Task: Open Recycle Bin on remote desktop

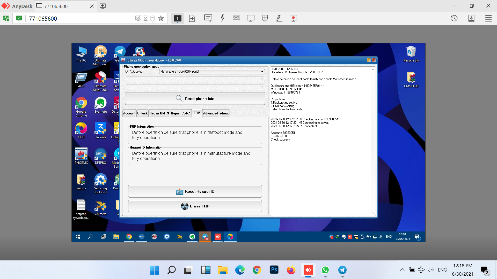Action: (411, 54)
